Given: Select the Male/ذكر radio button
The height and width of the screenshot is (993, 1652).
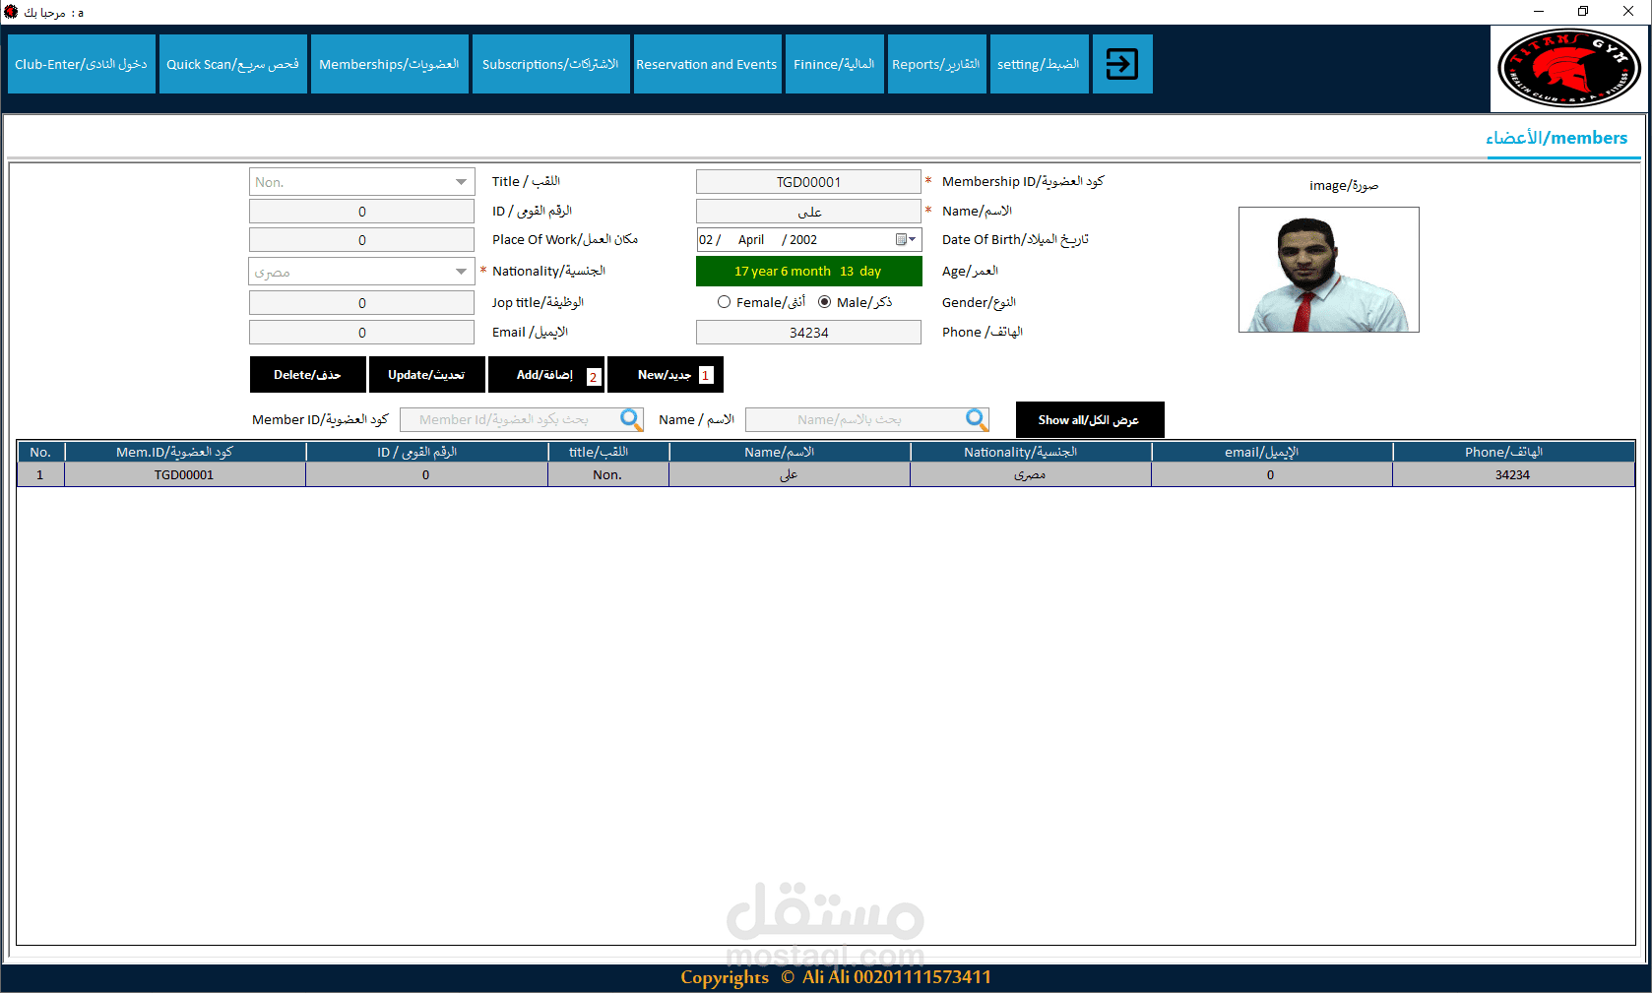Looking at the screenshot, I should click(825, 302).
